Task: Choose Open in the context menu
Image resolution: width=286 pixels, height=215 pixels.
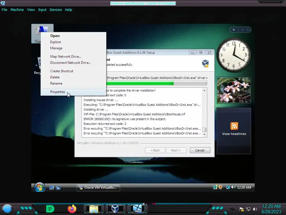Action: tap(73, 36)
